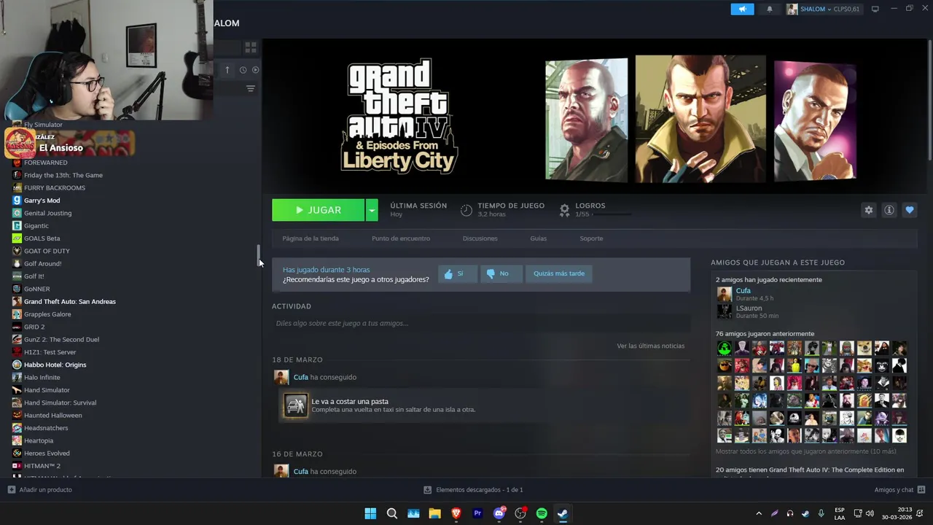Open the Discusiones tab
Image resolution: width=933 pixels, height=525 pixels.
(480, 238)
